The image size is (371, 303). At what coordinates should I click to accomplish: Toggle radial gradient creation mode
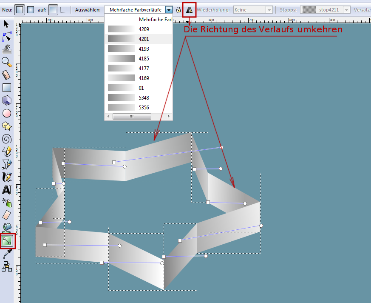(x=31, y=9)
